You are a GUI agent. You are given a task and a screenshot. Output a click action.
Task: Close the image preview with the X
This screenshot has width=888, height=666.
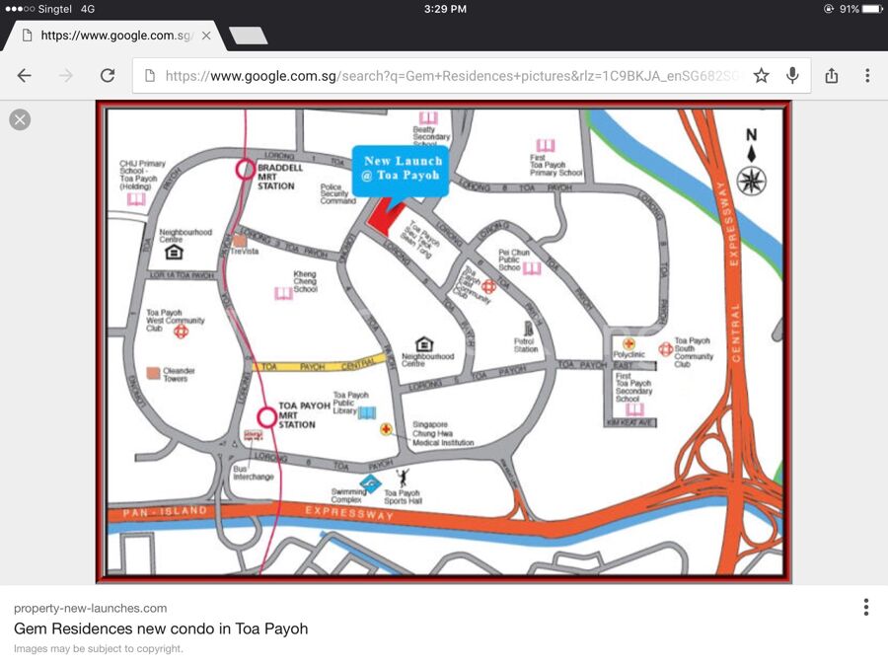[20, 119]
